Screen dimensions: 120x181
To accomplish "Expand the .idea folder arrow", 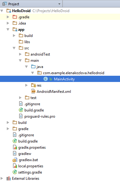I will [8, 23].
